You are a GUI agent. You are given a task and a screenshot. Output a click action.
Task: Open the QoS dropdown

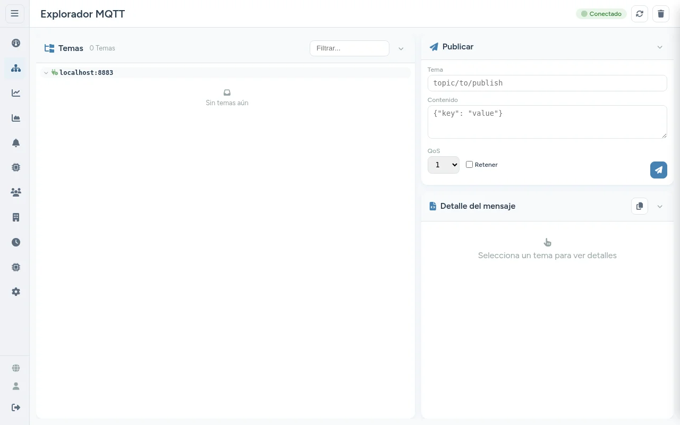443,165
